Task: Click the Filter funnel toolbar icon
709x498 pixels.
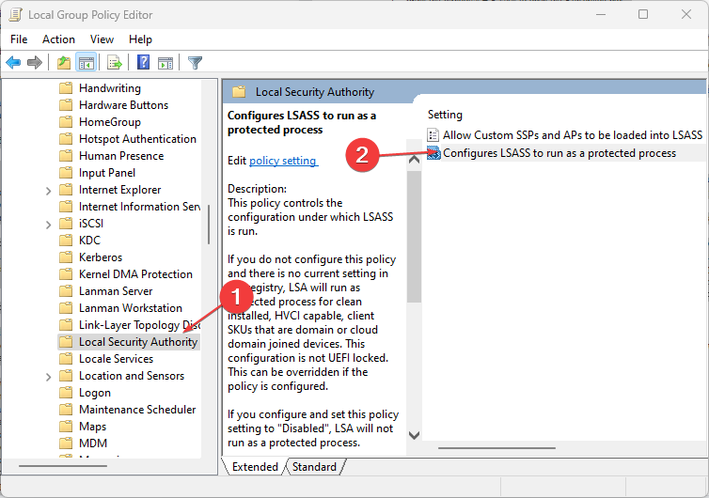Action: (x=195, y=62)
